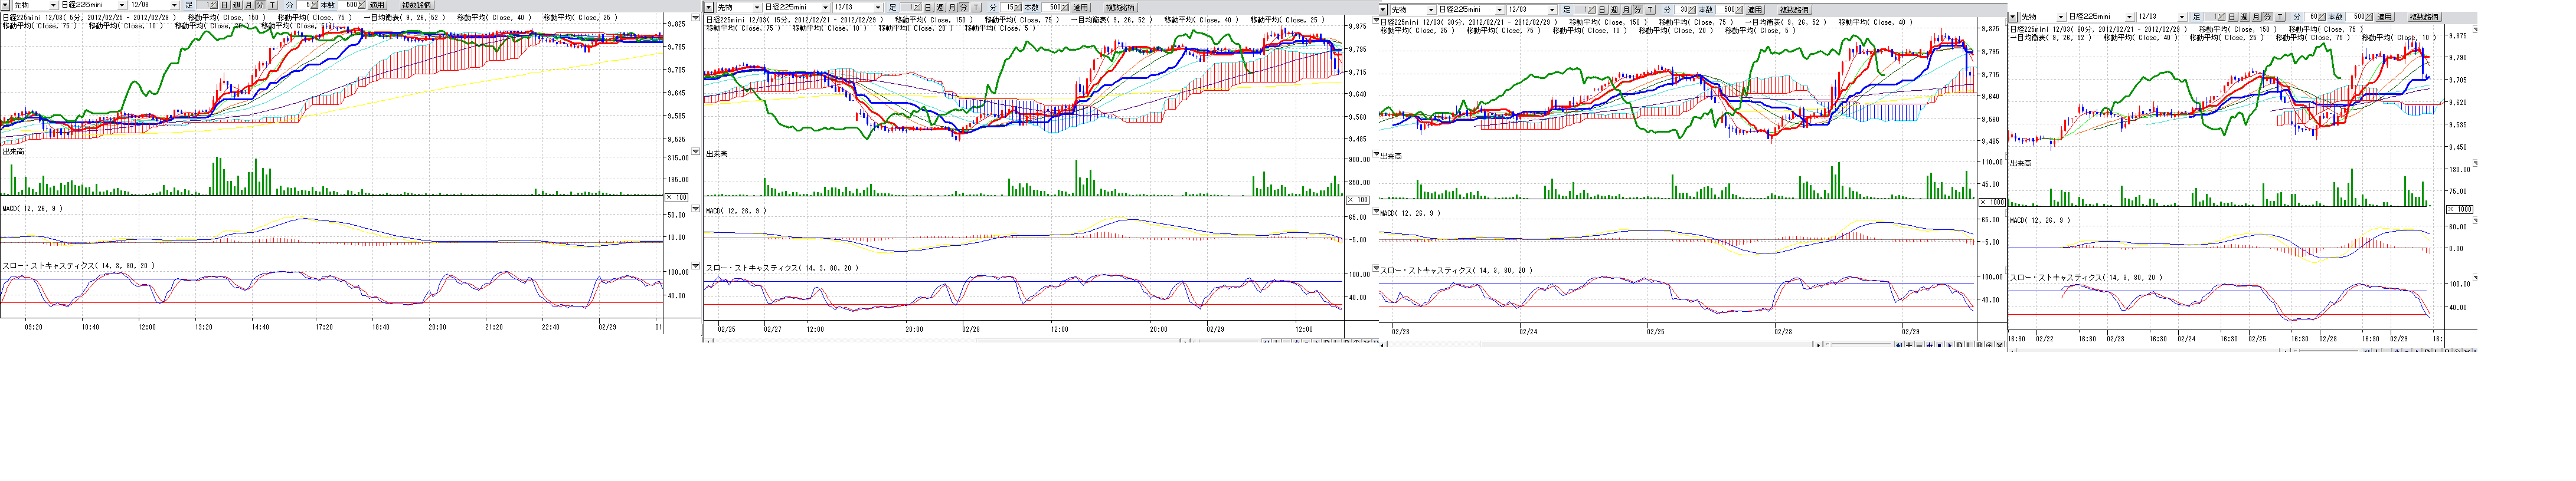Toggle 月 monthly timeframe on the 15分 chart
The width and height of the screenshot is (2576, 481).
(952, 7)
